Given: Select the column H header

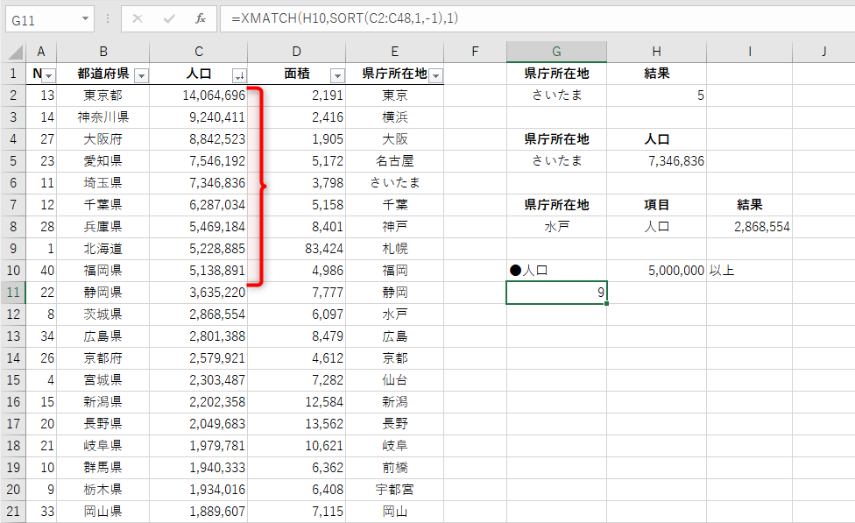Looking at the screenshot, I should (x=656, y=51).
